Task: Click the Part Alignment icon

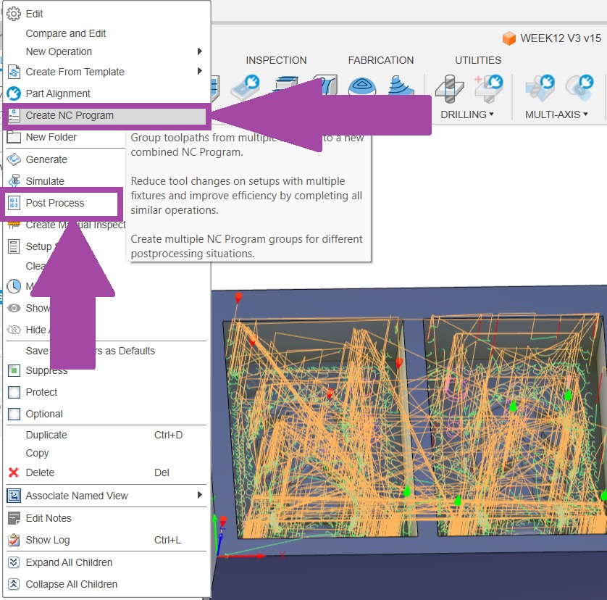Action: pyautogui.click(x=14, y=93)
